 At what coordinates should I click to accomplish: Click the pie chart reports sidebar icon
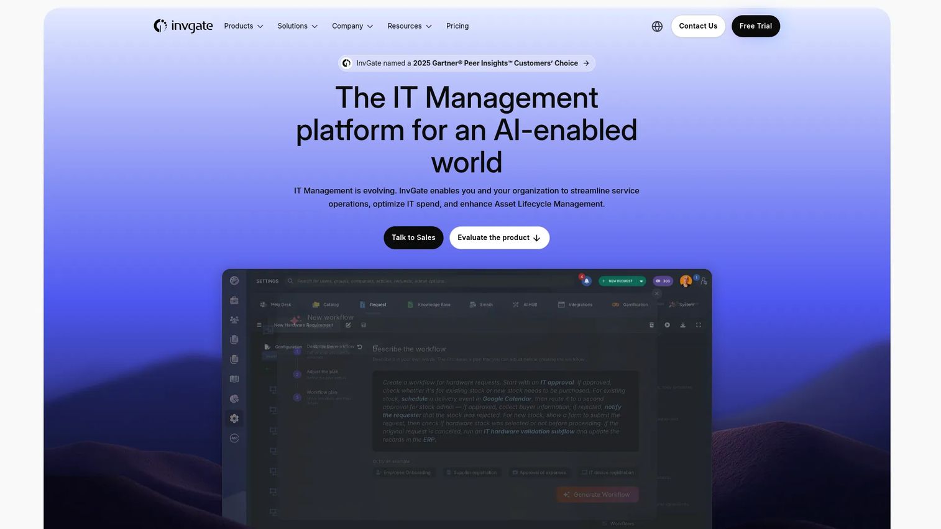coord(234,398)
